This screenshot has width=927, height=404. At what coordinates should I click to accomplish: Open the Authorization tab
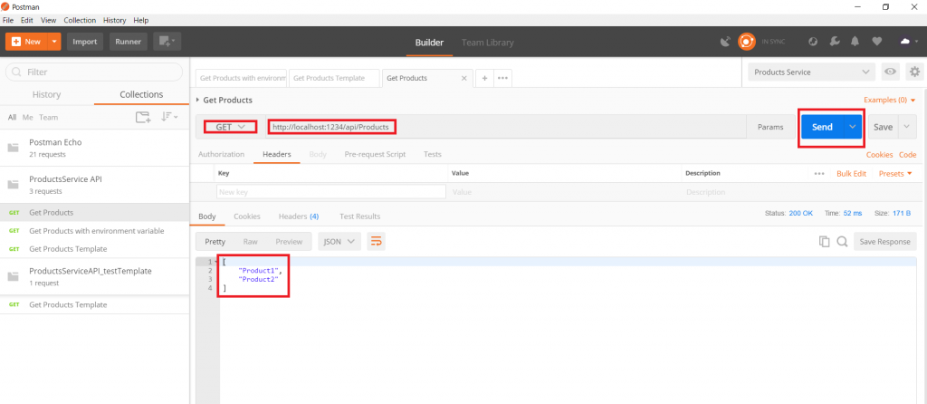221,154
